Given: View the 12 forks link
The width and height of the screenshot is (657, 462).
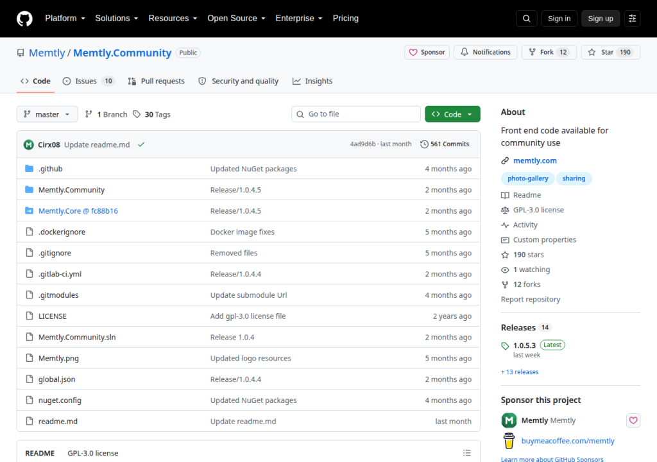Looking at the screenshot, I should [527, 284].
